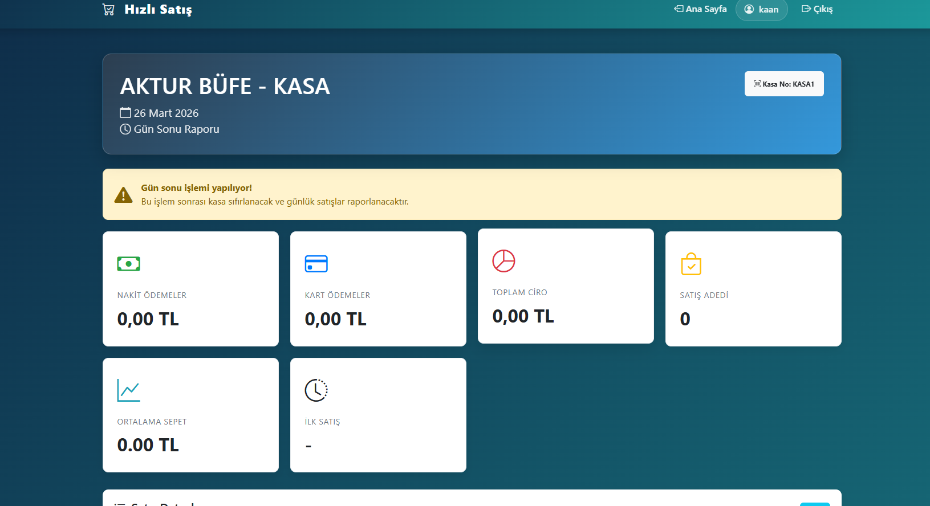Click the line chart icon for Ortalama Sepet
Image resolution: width=930 pixels, height=506 pixels.
128,390
